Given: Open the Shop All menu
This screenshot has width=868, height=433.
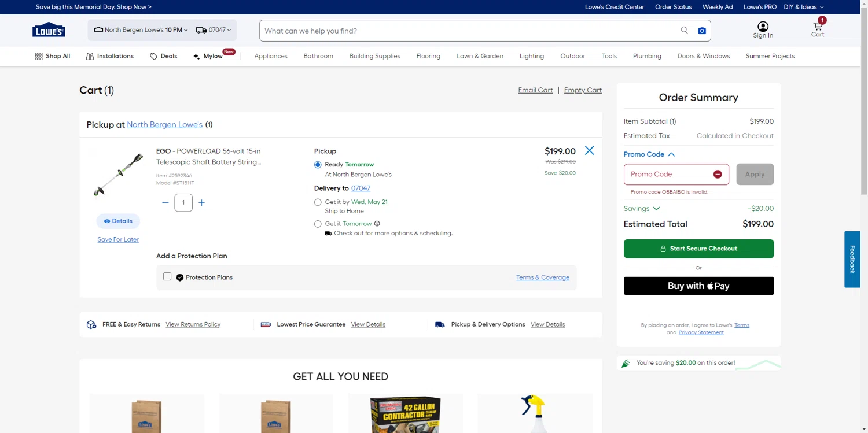Looking at the screenshot, I should (53, 56).
